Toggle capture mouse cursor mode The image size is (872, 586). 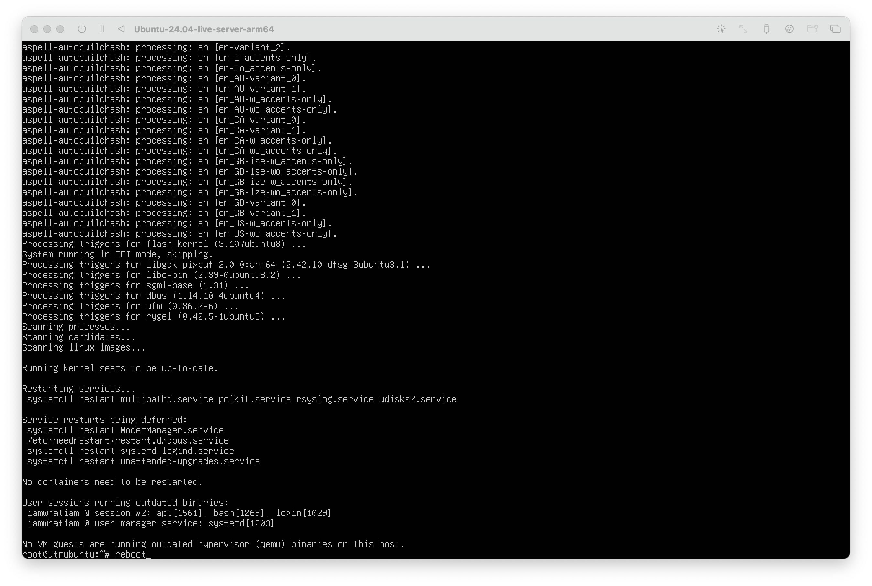click(x=721, y=29)
